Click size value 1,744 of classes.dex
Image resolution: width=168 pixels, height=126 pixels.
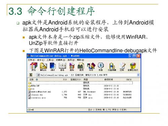point(65,95)
